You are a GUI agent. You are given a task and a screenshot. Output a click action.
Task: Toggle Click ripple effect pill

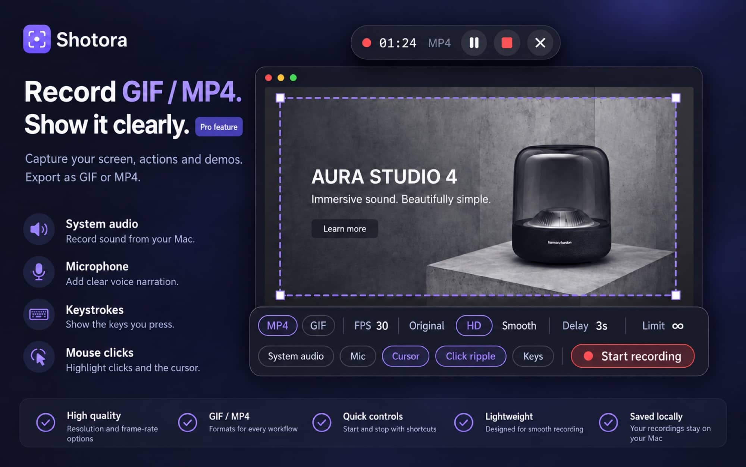[471, 356]
